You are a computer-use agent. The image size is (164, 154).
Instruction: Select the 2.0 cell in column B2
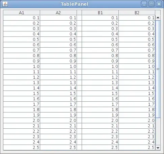pyautogui.click(x=137, y=121)
